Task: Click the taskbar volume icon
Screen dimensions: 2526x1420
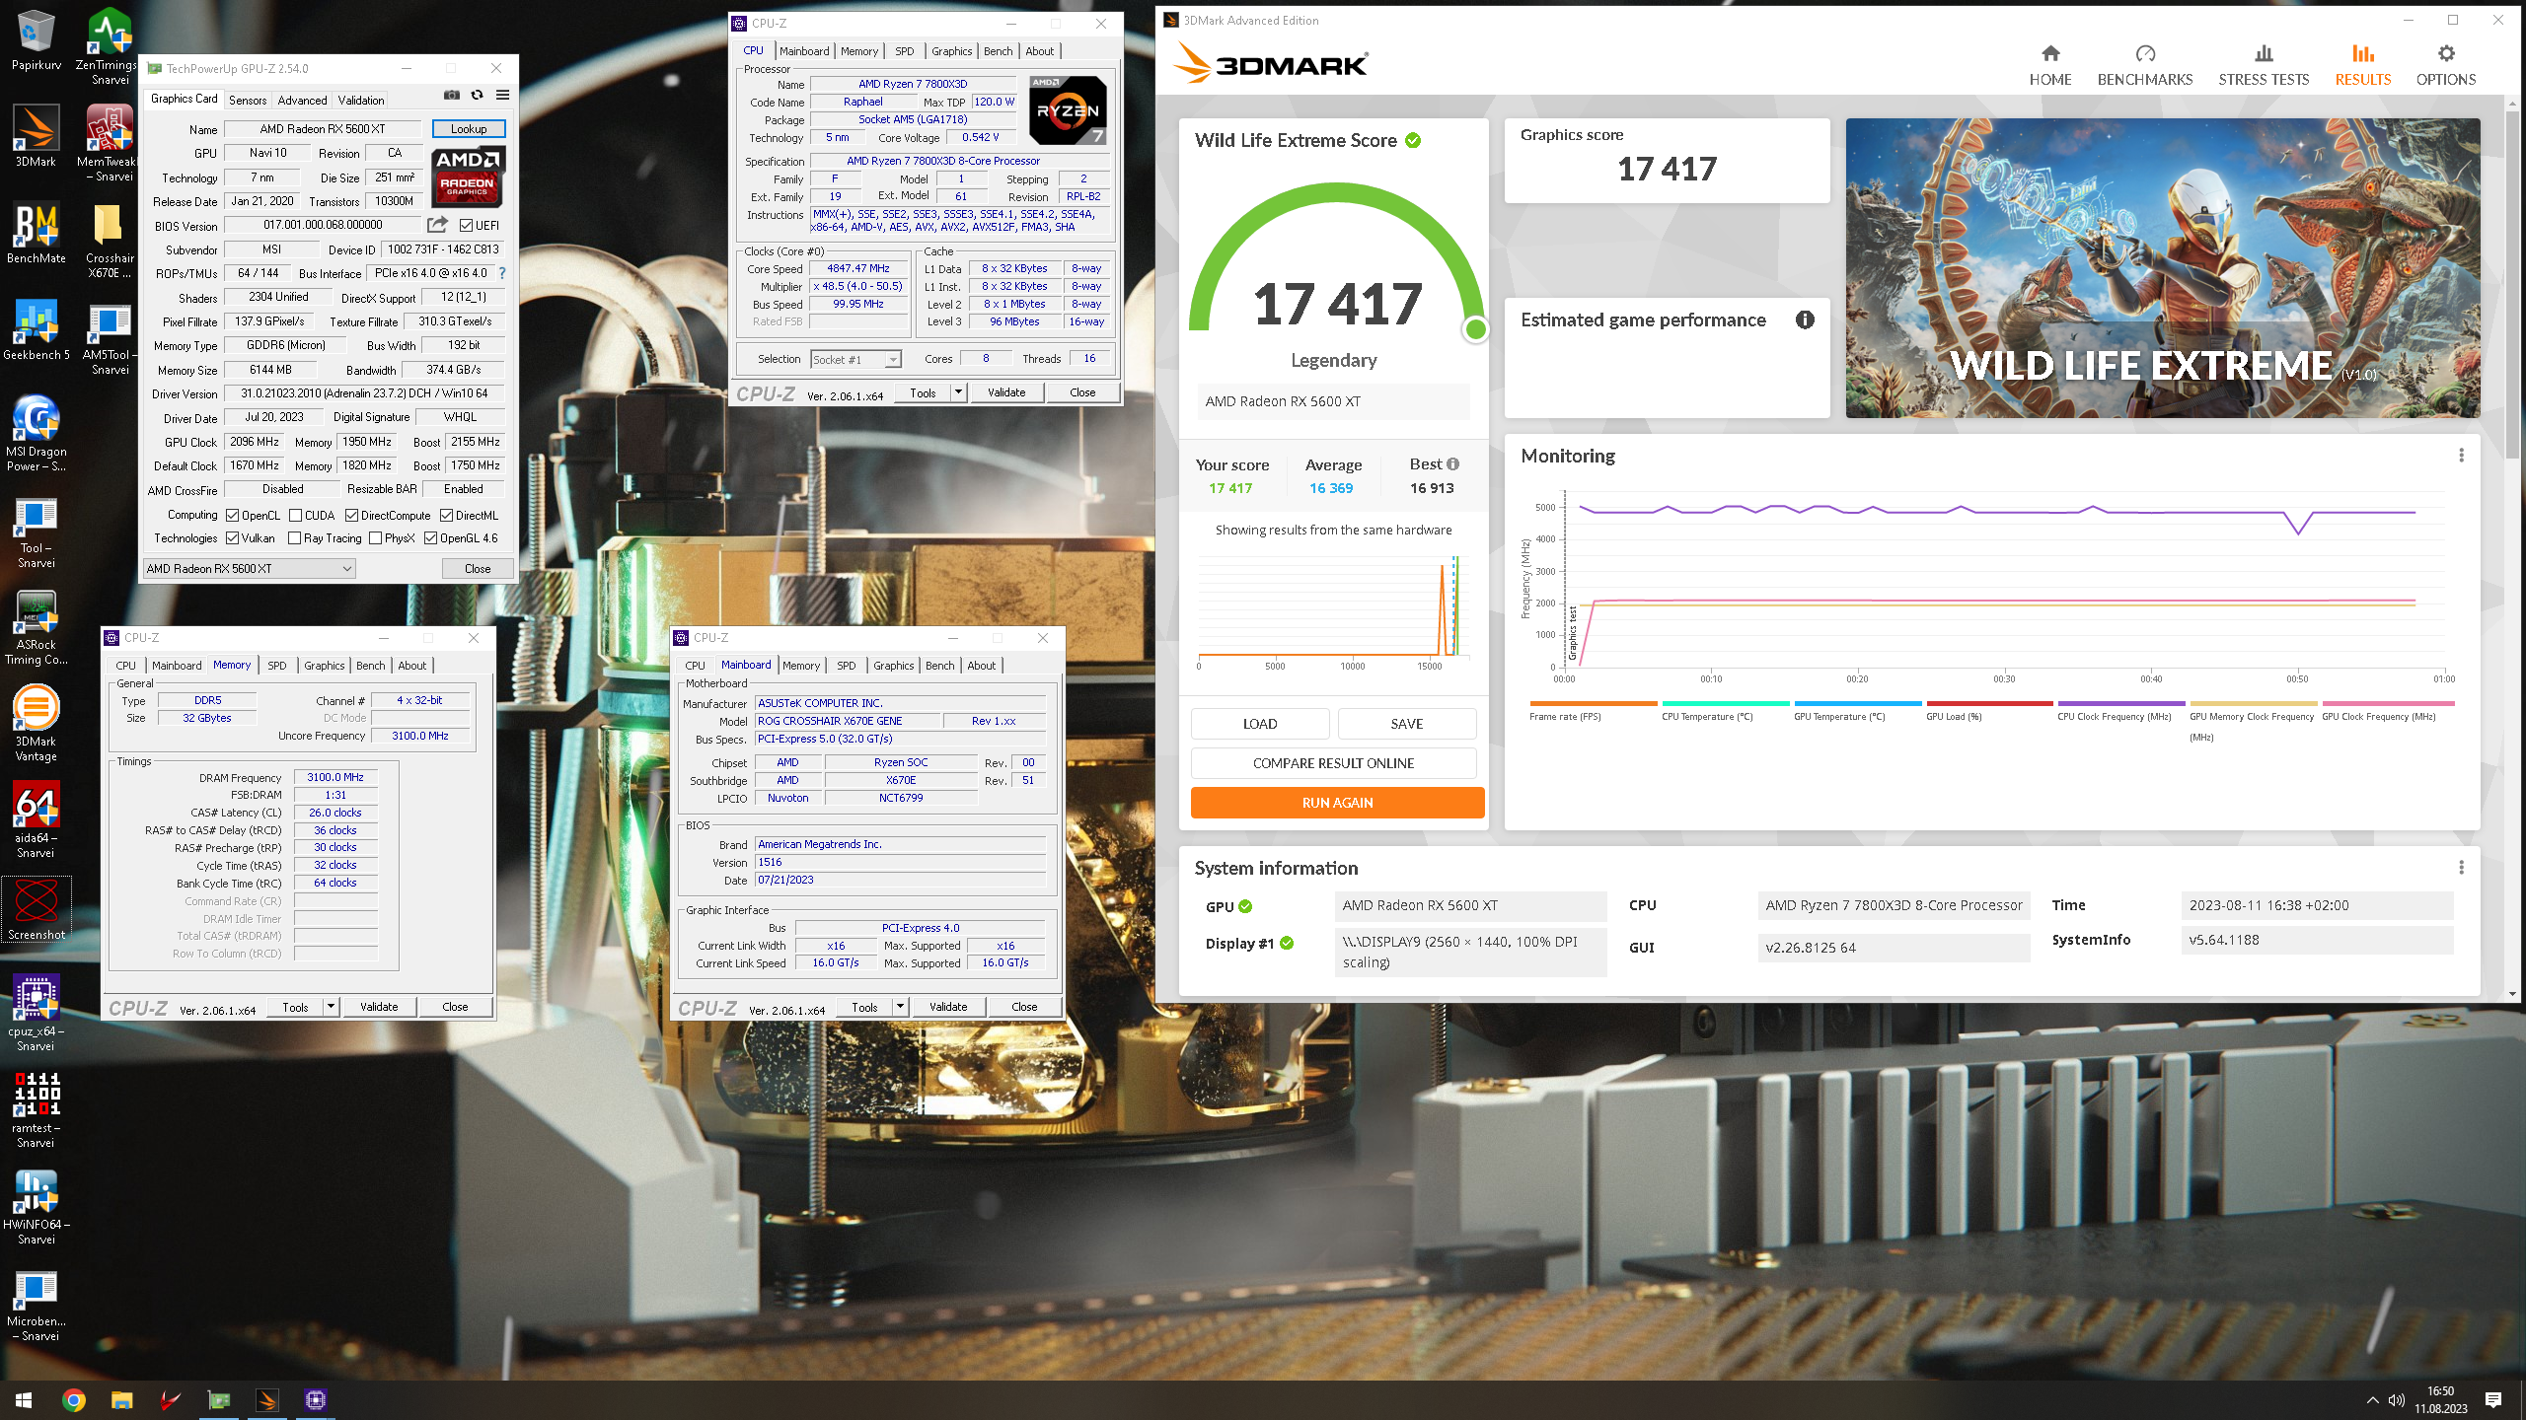Action: click(x=2397, y=1400)
